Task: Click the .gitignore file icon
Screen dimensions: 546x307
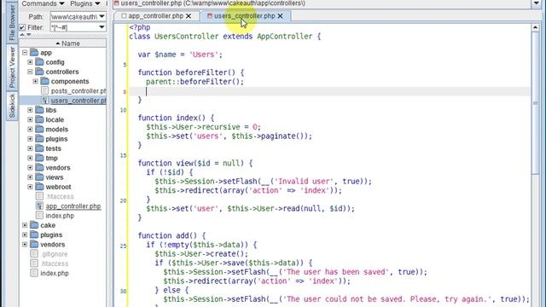Action: tap(34, 254)
